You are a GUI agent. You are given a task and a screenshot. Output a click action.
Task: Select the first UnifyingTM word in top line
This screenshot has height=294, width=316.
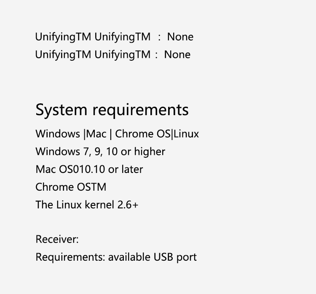[63, 37]
